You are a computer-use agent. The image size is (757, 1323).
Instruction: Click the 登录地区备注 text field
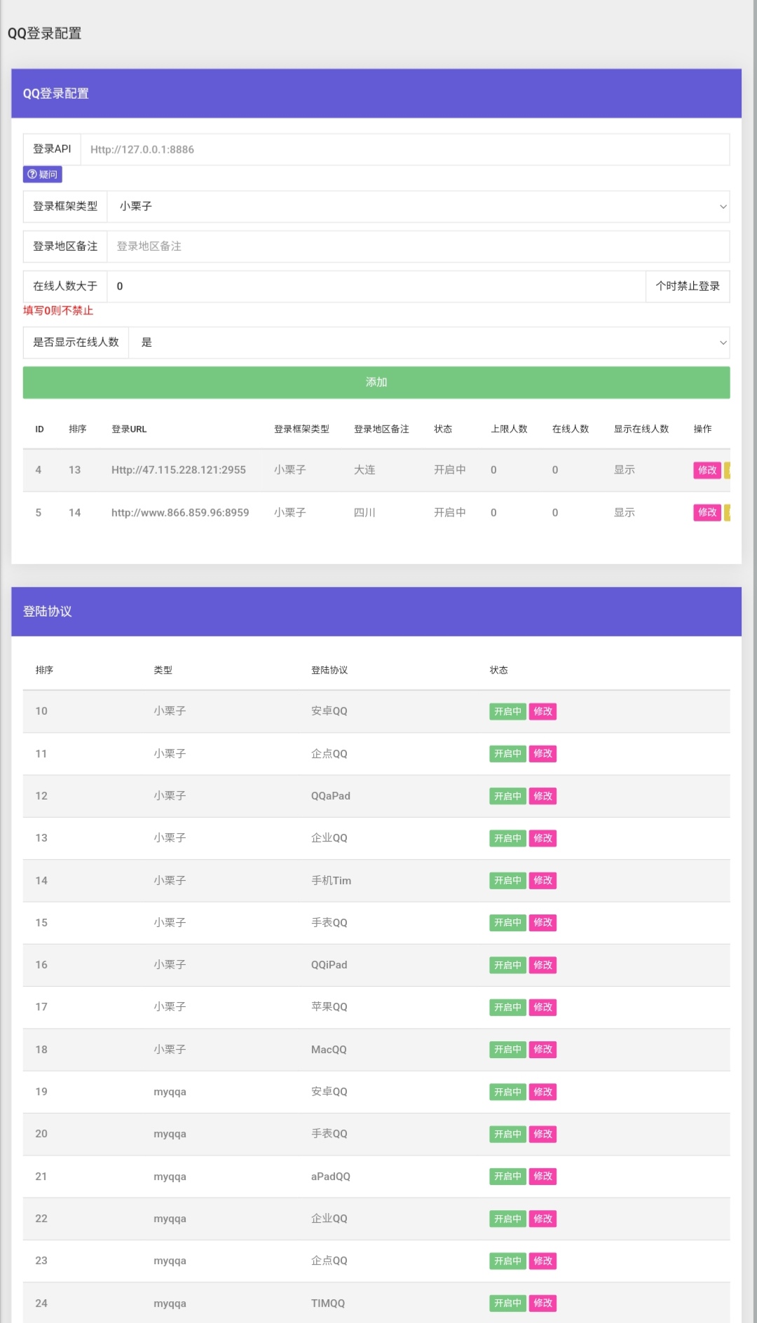(x=417, y=247)
